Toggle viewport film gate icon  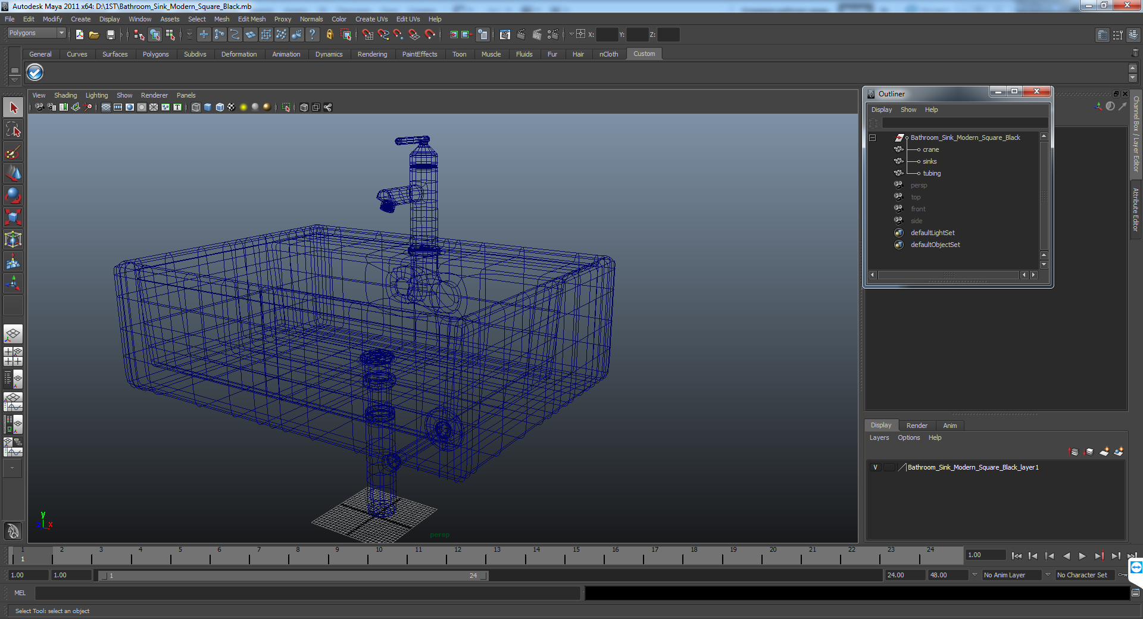[x=118, y=107]
